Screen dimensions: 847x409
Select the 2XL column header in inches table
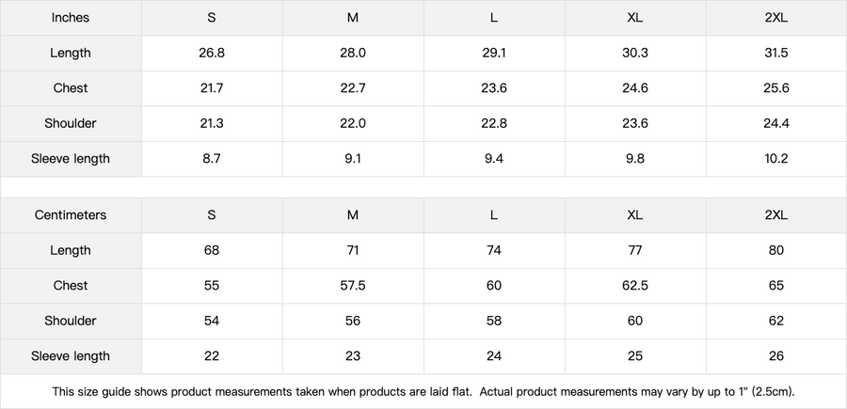pyautogui.click(x=776, y=18)
